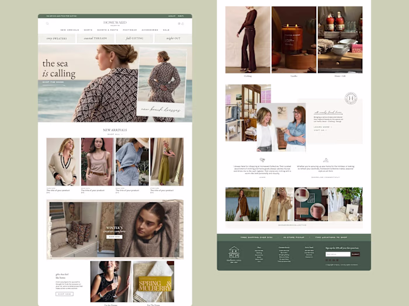Open the SHIRTS nav menu item

88,30
